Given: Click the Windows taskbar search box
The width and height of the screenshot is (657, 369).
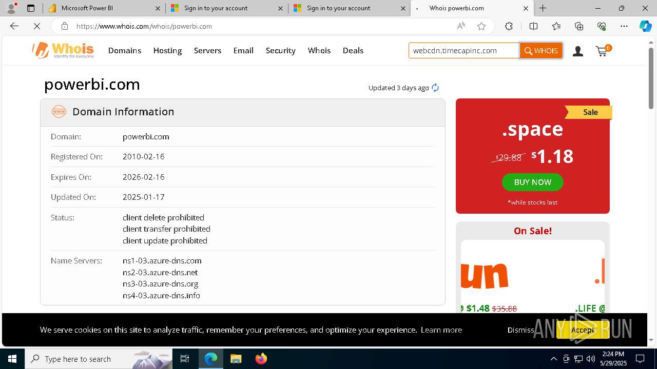Looking at the screenshot, I should click(x=99, y=359).
